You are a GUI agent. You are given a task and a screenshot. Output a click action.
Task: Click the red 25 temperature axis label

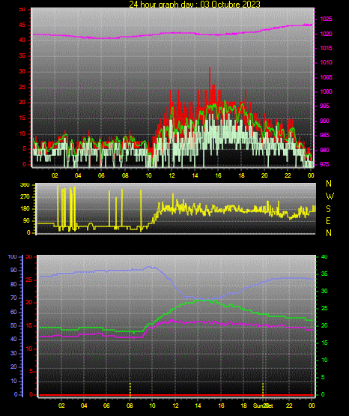[x=29, y=280]
